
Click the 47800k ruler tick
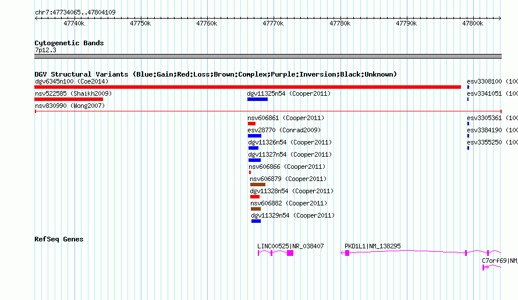pos(473,23)
